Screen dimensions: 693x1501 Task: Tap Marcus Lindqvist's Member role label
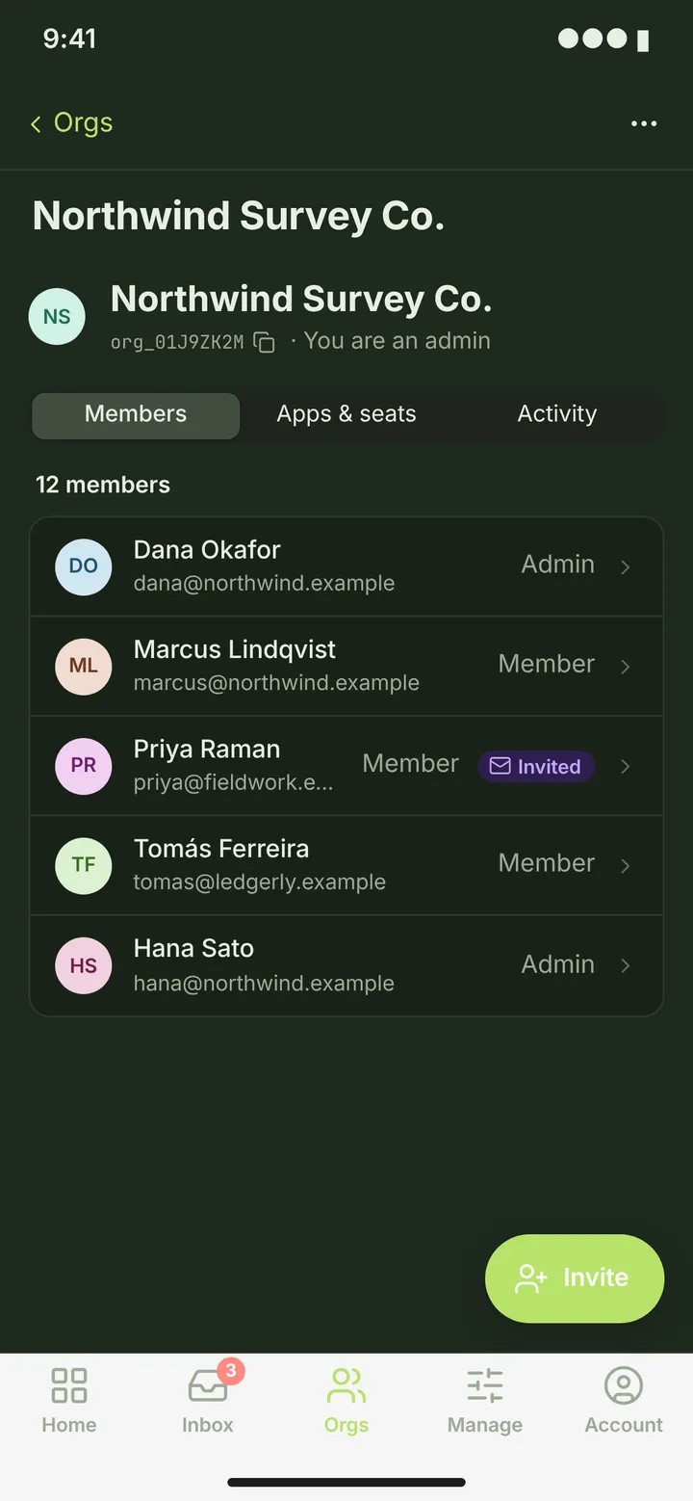point(547,665)
